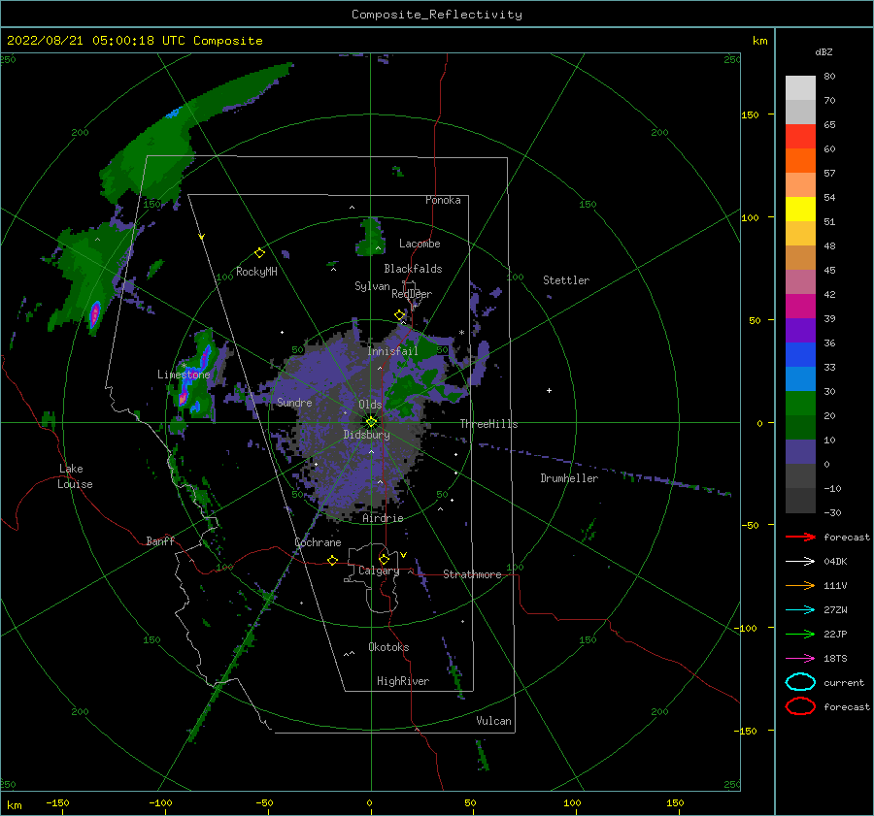Click the Lake Louise label
The image size is (874, 816).
pyautogui.click(x=75, y=476)
